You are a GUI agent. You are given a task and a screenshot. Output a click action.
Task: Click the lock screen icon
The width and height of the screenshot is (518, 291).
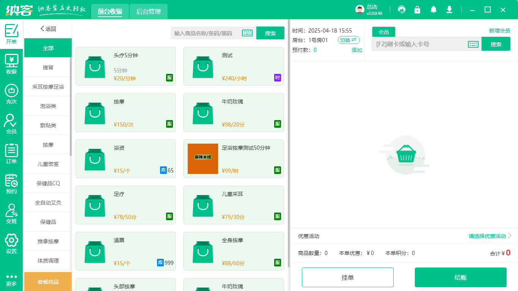pyautogui.click(x=417, y=9)
